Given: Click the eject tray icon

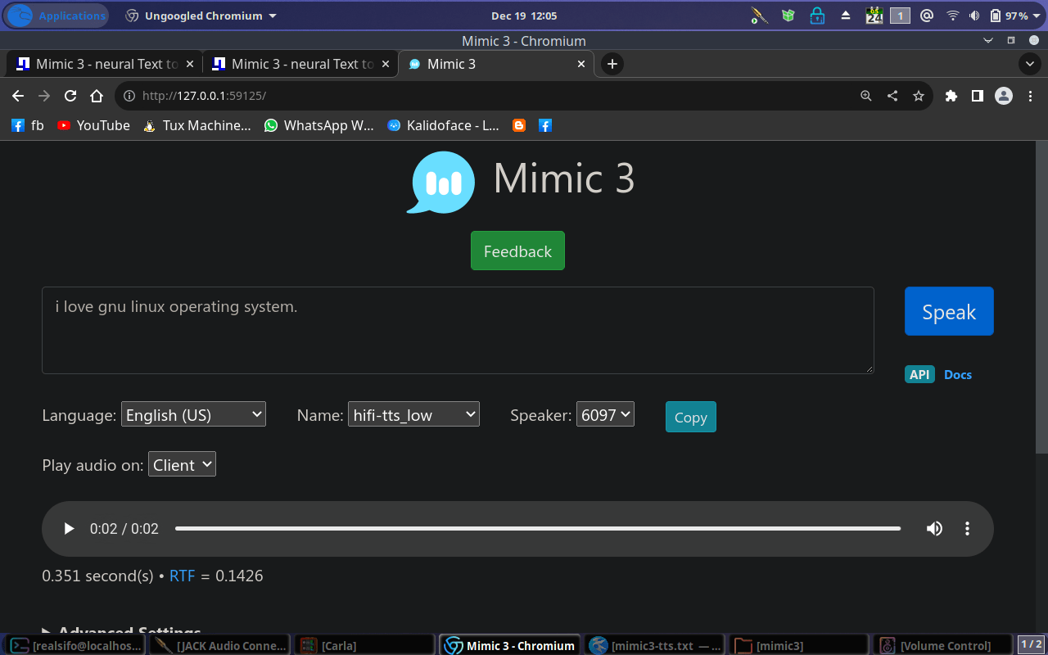Looking at the screenshot, I should click(846, 16).
